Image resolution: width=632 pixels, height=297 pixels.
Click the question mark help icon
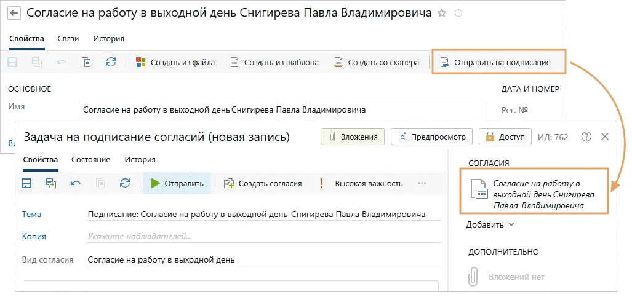coord(586,137)
